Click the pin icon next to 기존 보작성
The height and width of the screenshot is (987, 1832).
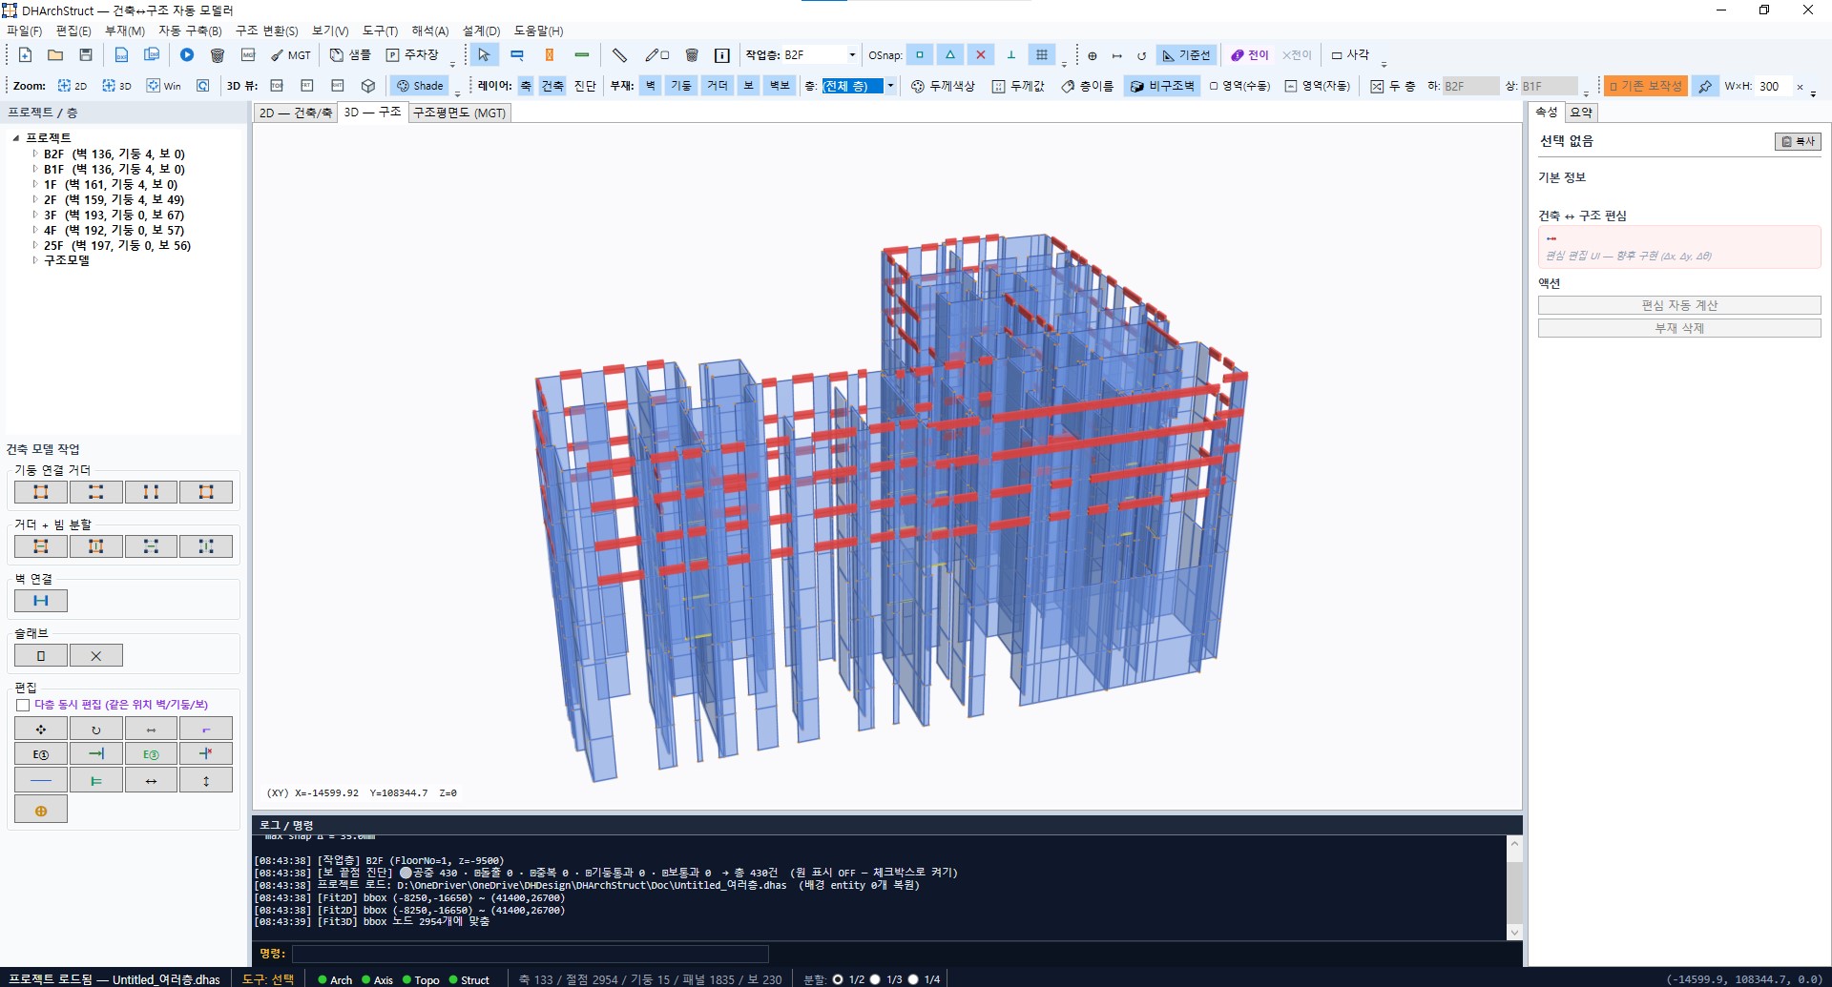(x=1704, y=86)
